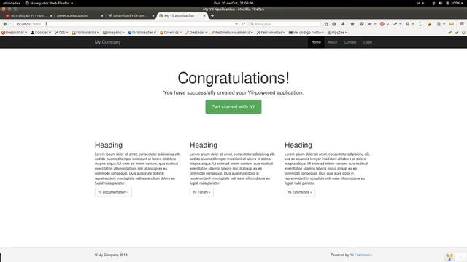Image resolution: width=467 pixels, height=262 pixels.
Task: Open the network indicator in top bar
Action: coord(433,3)
